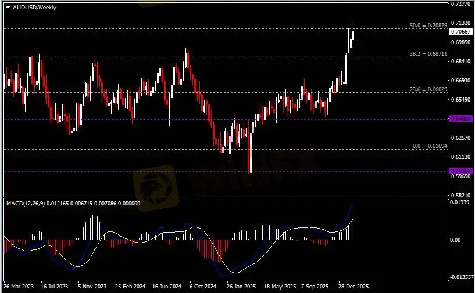Click the 18 May 2025 date label
This screenshot has width=475, height=293.
pyautogui.click(x=280, y=287)
